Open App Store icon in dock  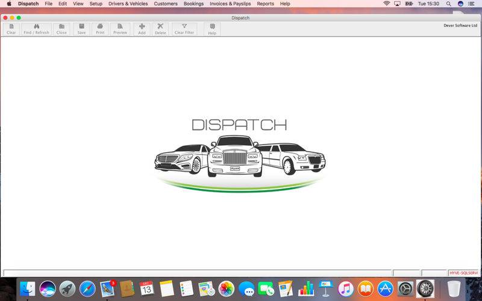click(x=386, y=289)
